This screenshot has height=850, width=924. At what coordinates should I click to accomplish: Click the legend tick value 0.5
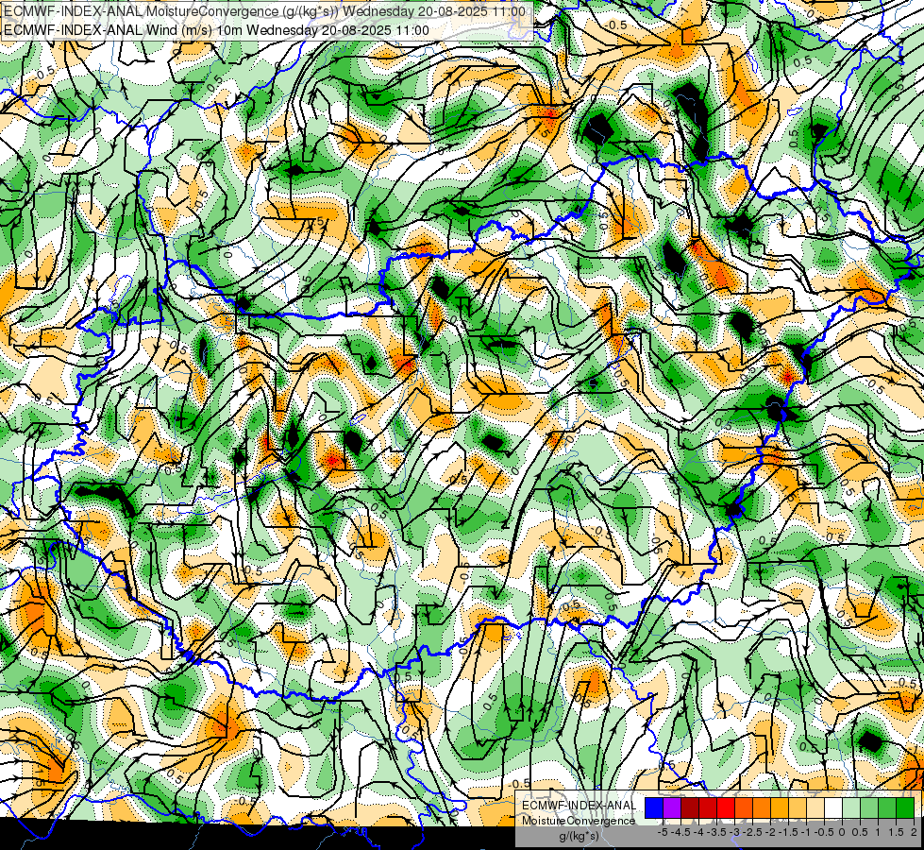(860, 832)
